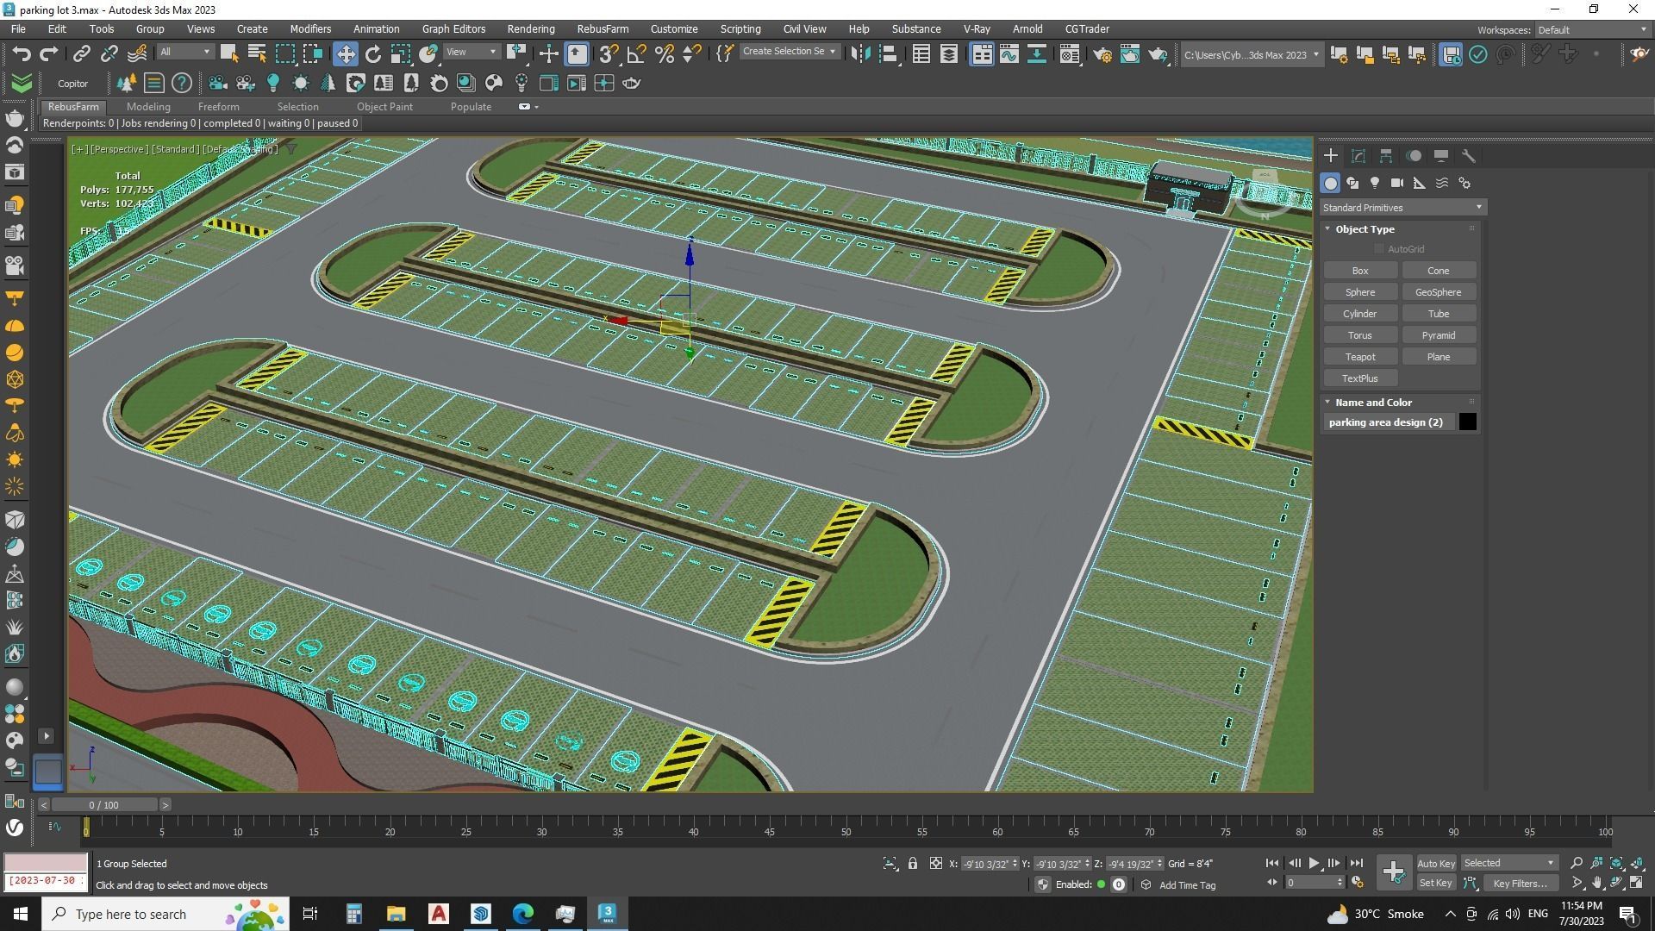The height and width of the screenshot is (931, 1655).
Task: Activate the Select and Link tool
Action: (x=81, y=53)
